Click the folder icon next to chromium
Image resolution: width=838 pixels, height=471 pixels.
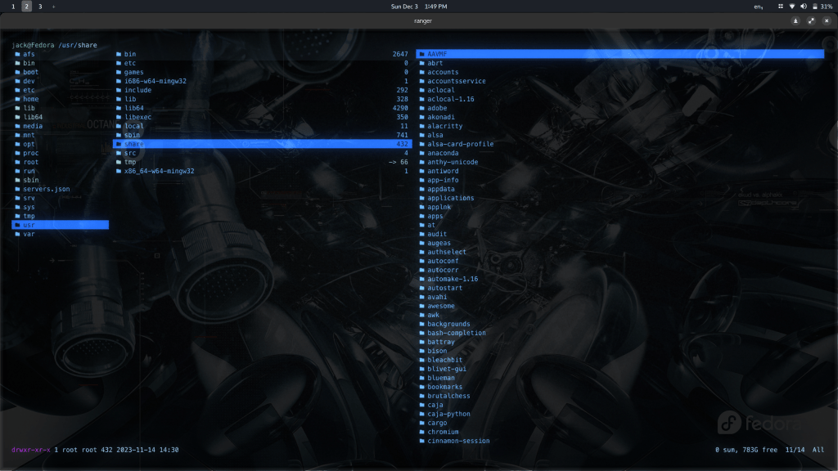tap(421, 432)
